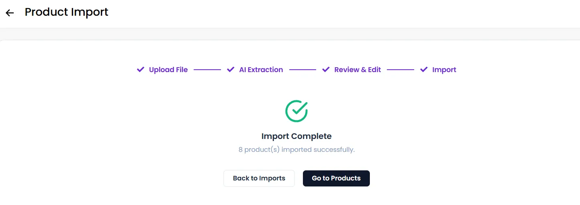Go back to the imports list

(259, 178)
